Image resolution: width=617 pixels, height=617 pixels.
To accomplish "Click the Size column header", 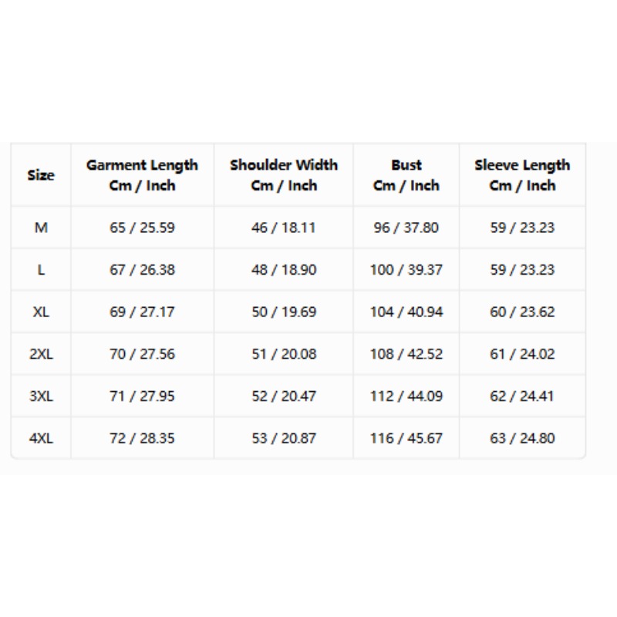I will [x=41, y=175].
